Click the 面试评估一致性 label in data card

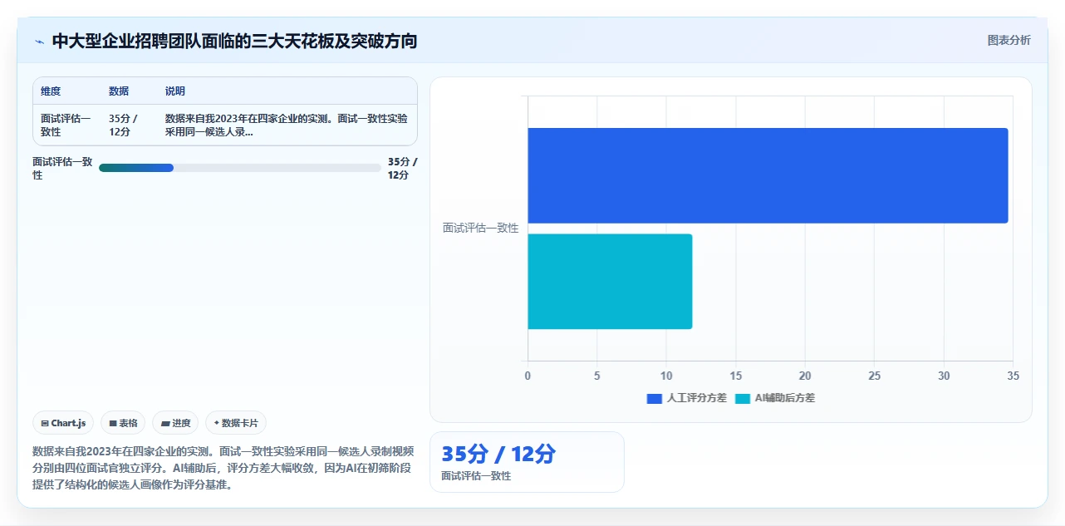click(476, 476)
